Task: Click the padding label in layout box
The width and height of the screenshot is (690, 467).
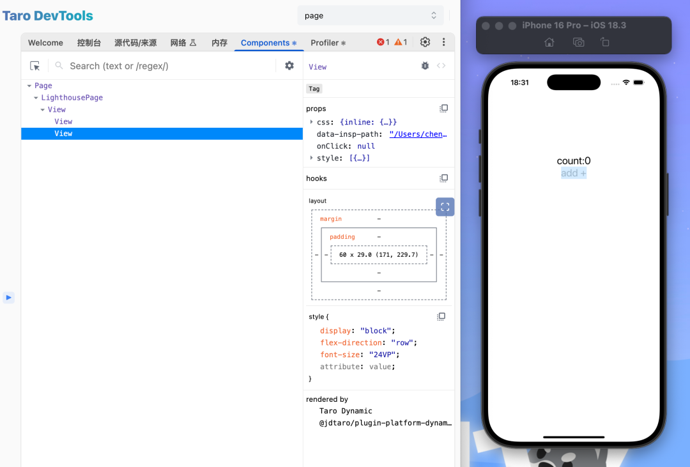Action: click(342, 237)
